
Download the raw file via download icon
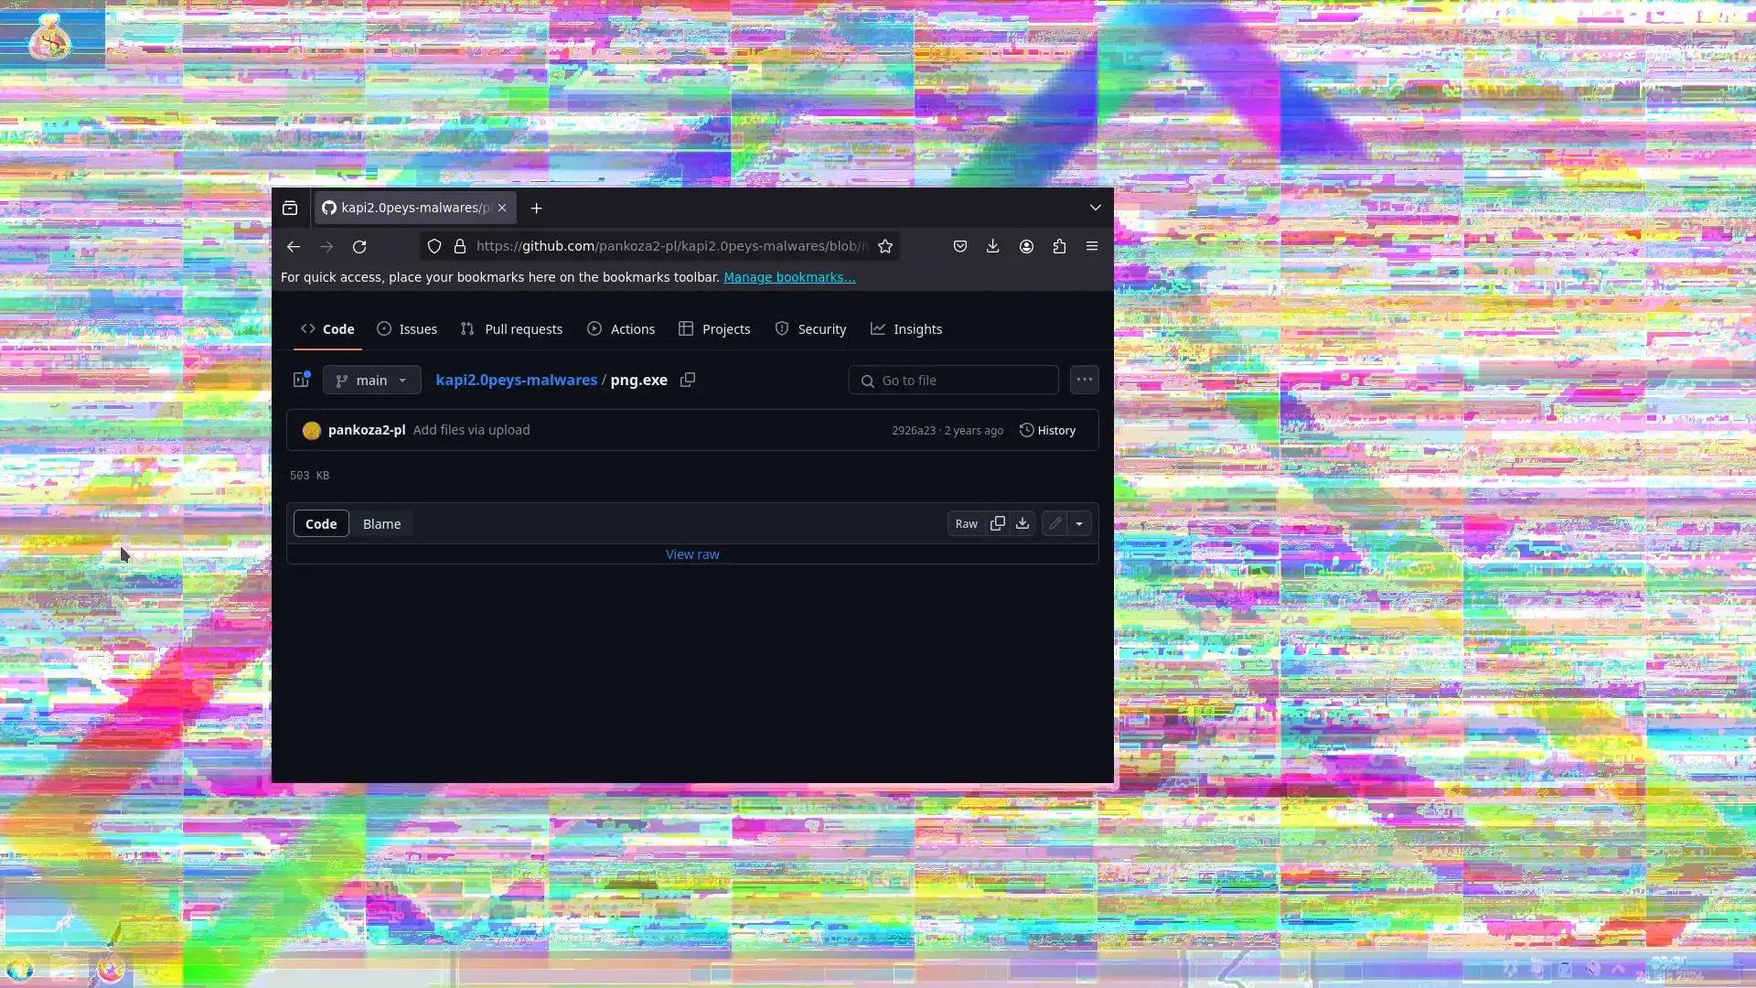(1023, 523)
